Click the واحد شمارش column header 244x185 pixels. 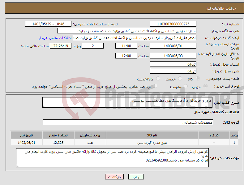point(90,135)
